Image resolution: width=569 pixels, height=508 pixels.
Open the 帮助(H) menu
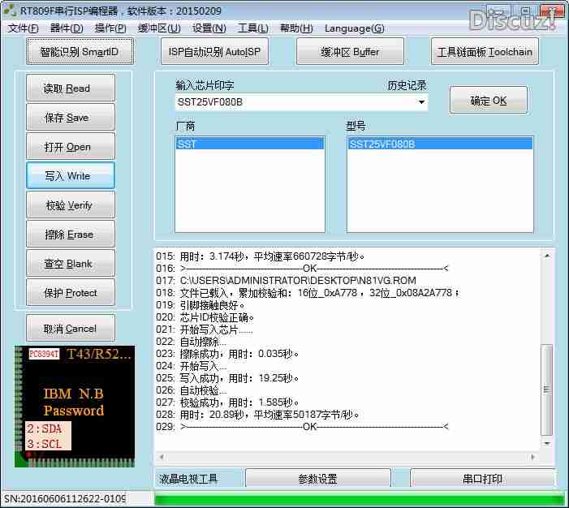tap(296, 28)
